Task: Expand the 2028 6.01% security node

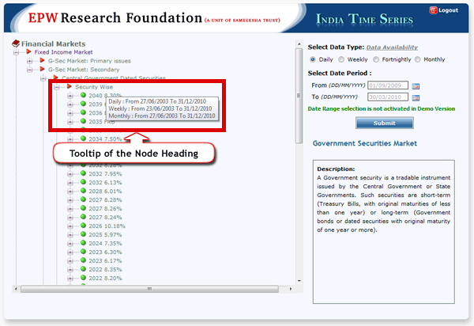Action: tap(70, 191)
